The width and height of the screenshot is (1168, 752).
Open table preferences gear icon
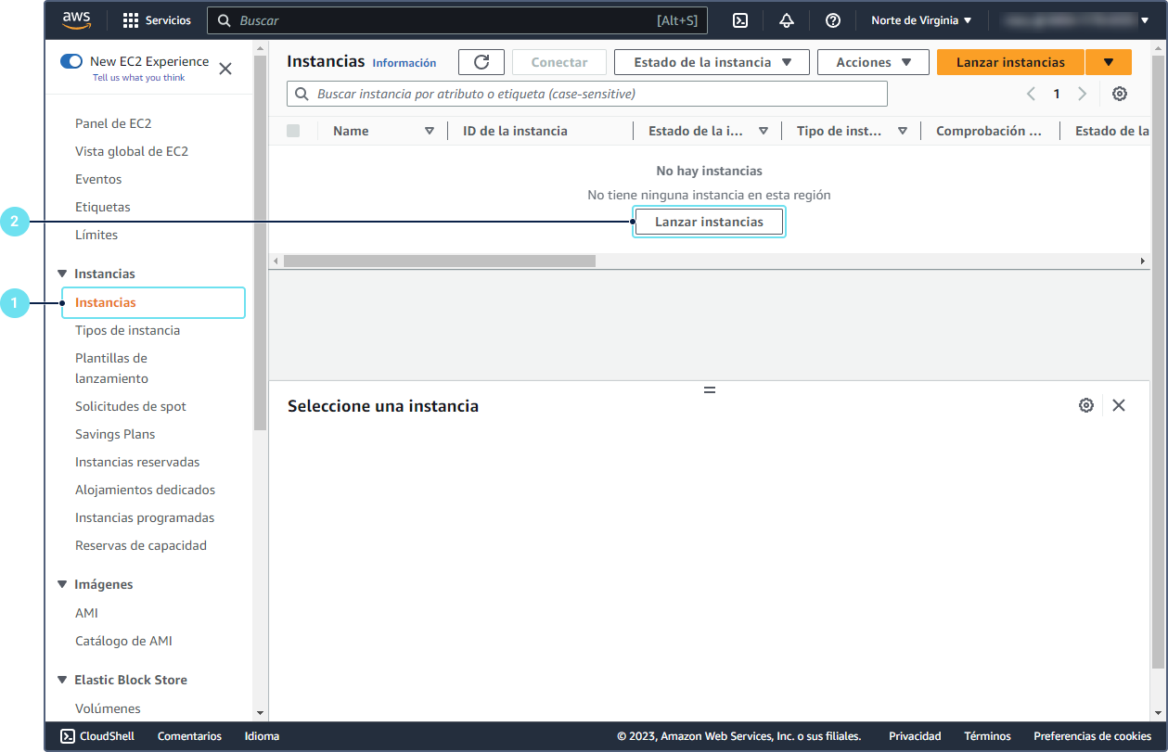[x=1120, y=94]
